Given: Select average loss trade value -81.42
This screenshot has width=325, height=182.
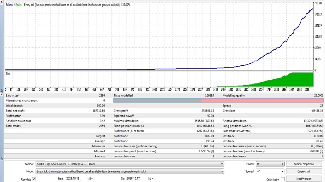Looking at the screenshot, I should 319,141.
